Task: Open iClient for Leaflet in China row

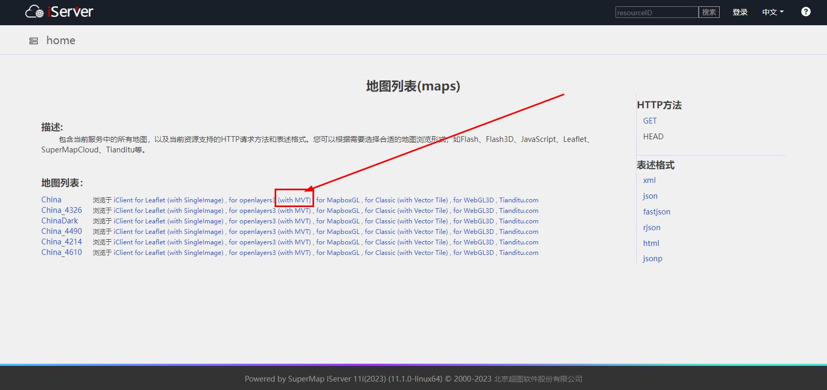Action: [x=139, y=200]
